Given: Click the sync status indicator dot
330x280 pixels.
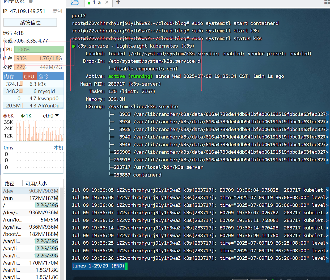Looking at the screenshot, I should [x=31, y=1].
